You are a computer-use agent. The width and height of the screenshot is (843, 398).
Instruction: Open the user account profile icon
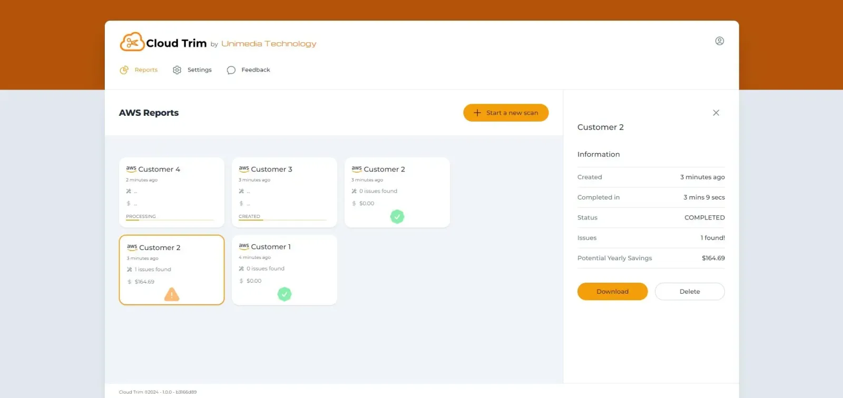click(719, 41)
